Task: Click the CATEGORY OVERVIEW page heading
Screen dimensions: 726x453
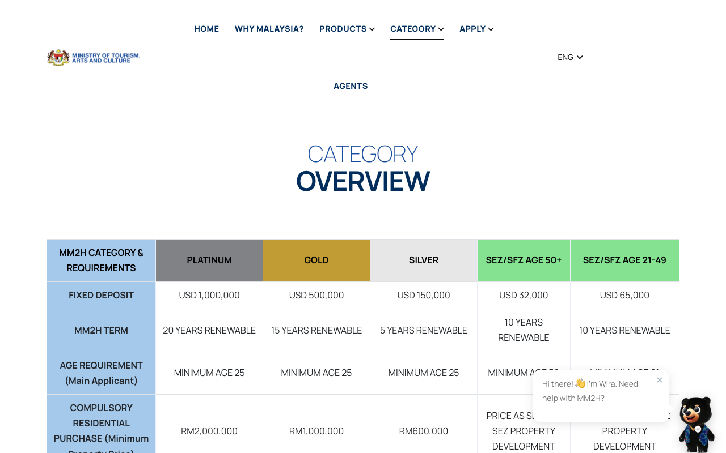Action: (363, 168)
